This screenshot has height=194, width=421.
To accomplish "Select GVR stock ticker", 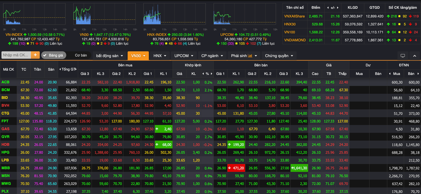I will click(x=5, y=137).
